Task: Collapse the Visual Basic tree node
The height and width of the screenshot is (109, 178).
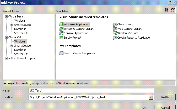Action: point(7,17)
